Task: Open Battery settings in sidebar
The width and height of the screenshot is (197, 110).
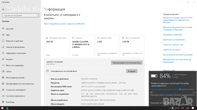Action: click(x=9, y=59)
